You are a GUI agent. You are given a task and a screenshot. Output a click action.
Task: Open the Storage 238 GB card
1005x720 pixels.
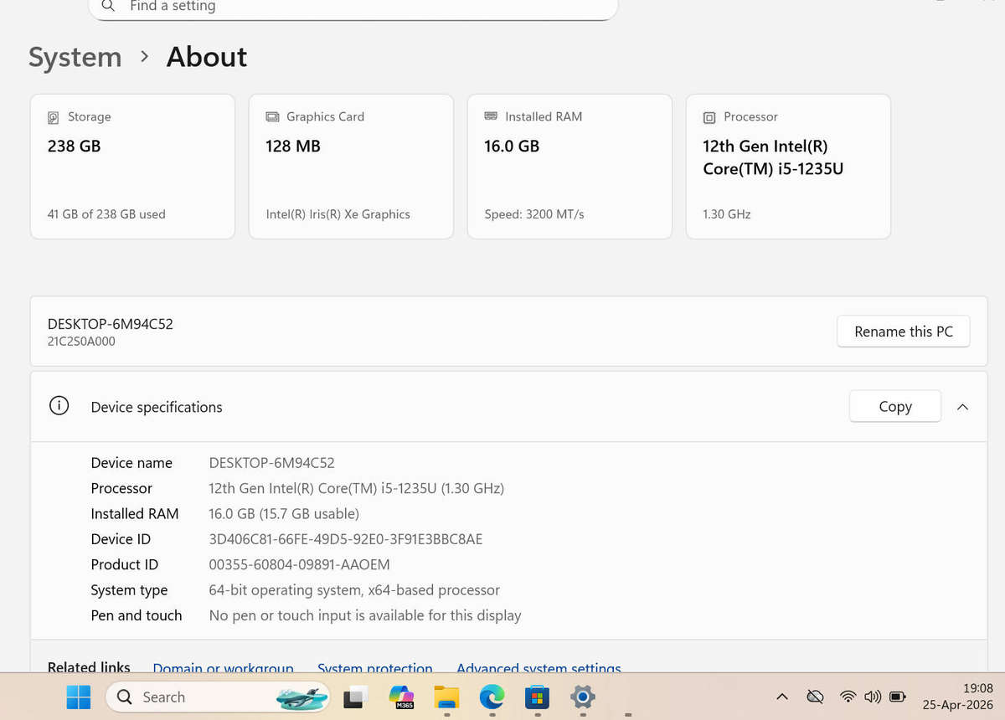tap(132, 167)
